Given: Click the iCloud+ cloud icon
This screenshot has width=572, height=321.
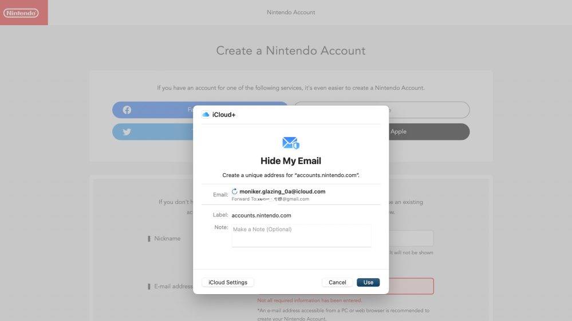Looking at the screenshot, I should pyautogui.click(x=206, y=115).
